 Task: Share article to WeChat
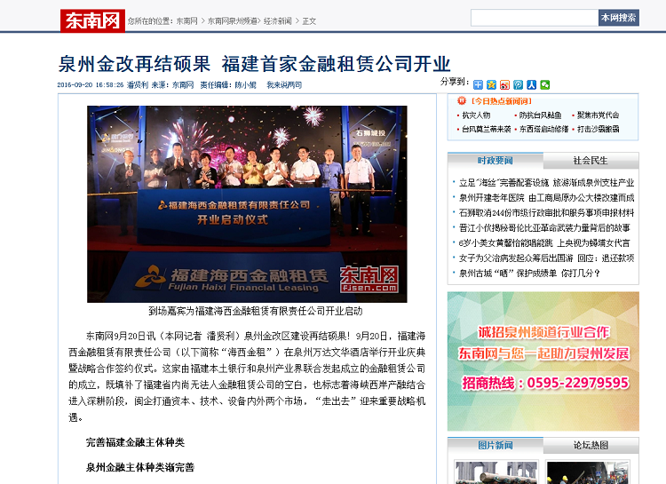[545, 85]
